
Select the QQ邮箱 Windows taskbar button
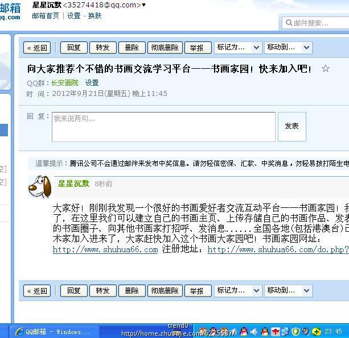click(x=54, y=332)
